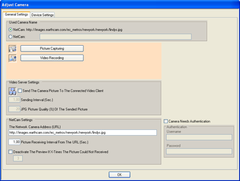Enable Send The Camera Picture To Video Client
The image size is (240, 181).
(20, 91)
